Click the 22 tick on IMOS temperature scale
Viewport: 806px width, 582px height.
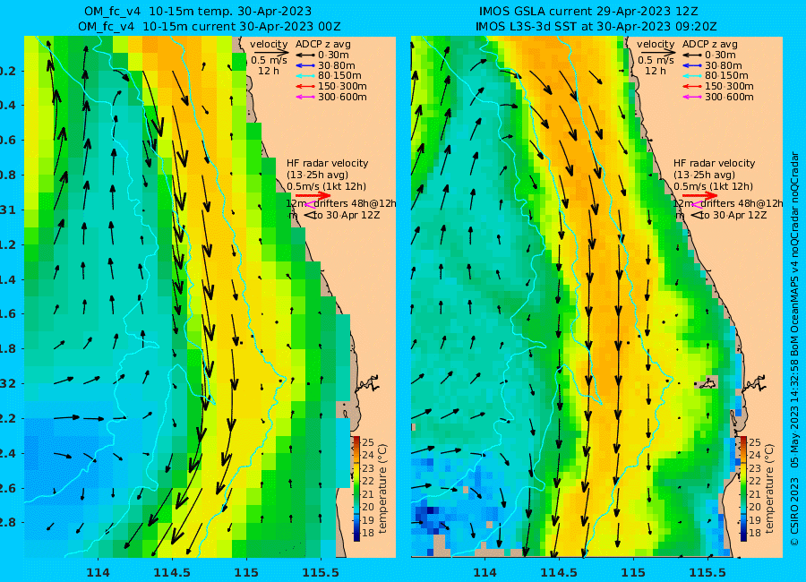[755, 481]
